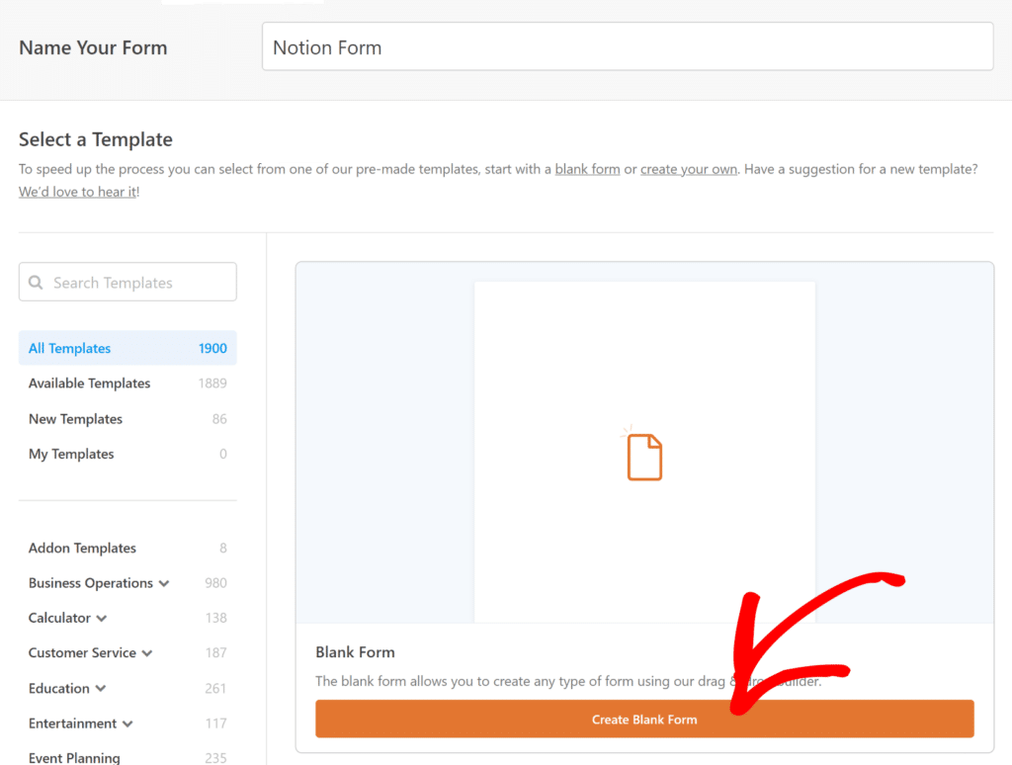The height and width of the screenshot is (765, 1012).
Task: Click the search magnifier icon
Action: click(x=36, y=283)
